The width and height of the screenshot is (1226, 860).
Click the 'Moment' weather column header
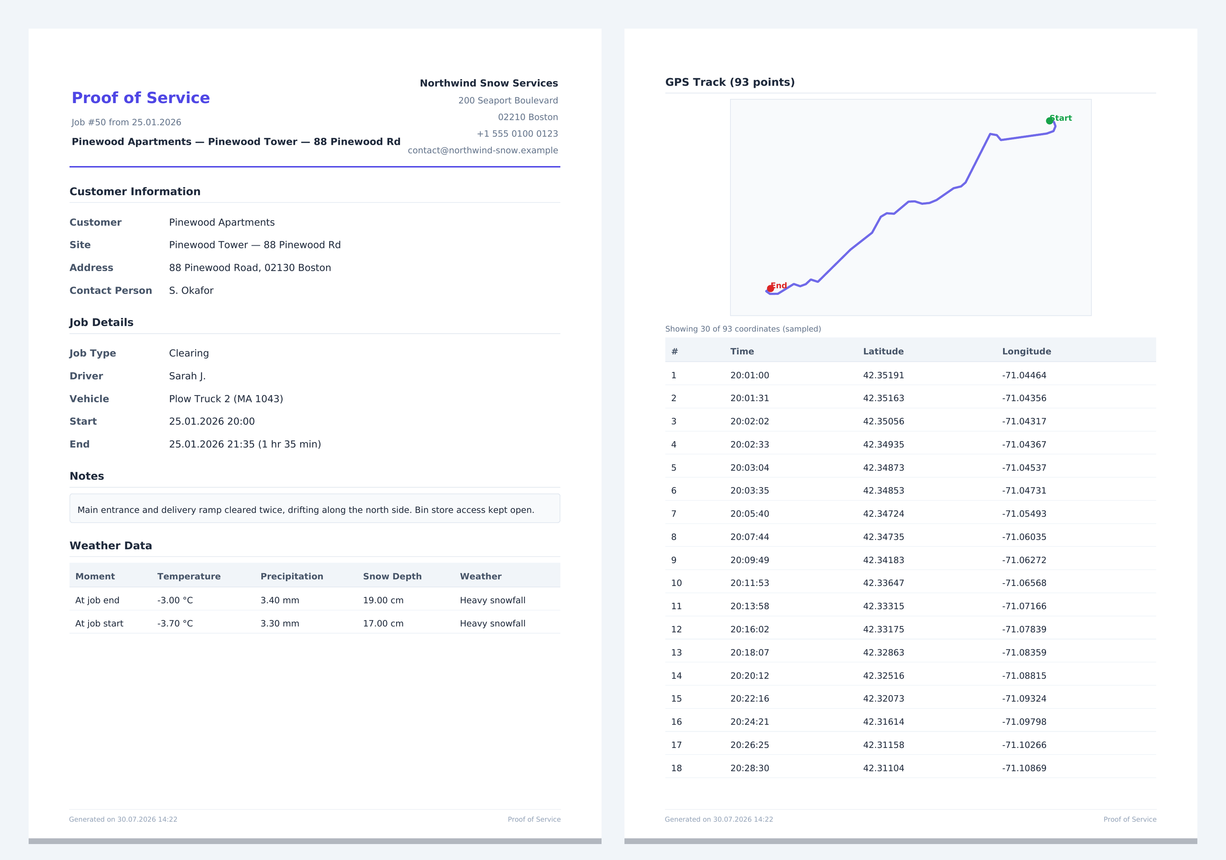95,576
